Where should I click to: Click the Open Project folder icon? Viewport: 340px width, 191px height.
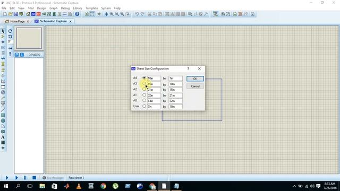(x=10, y=14)
